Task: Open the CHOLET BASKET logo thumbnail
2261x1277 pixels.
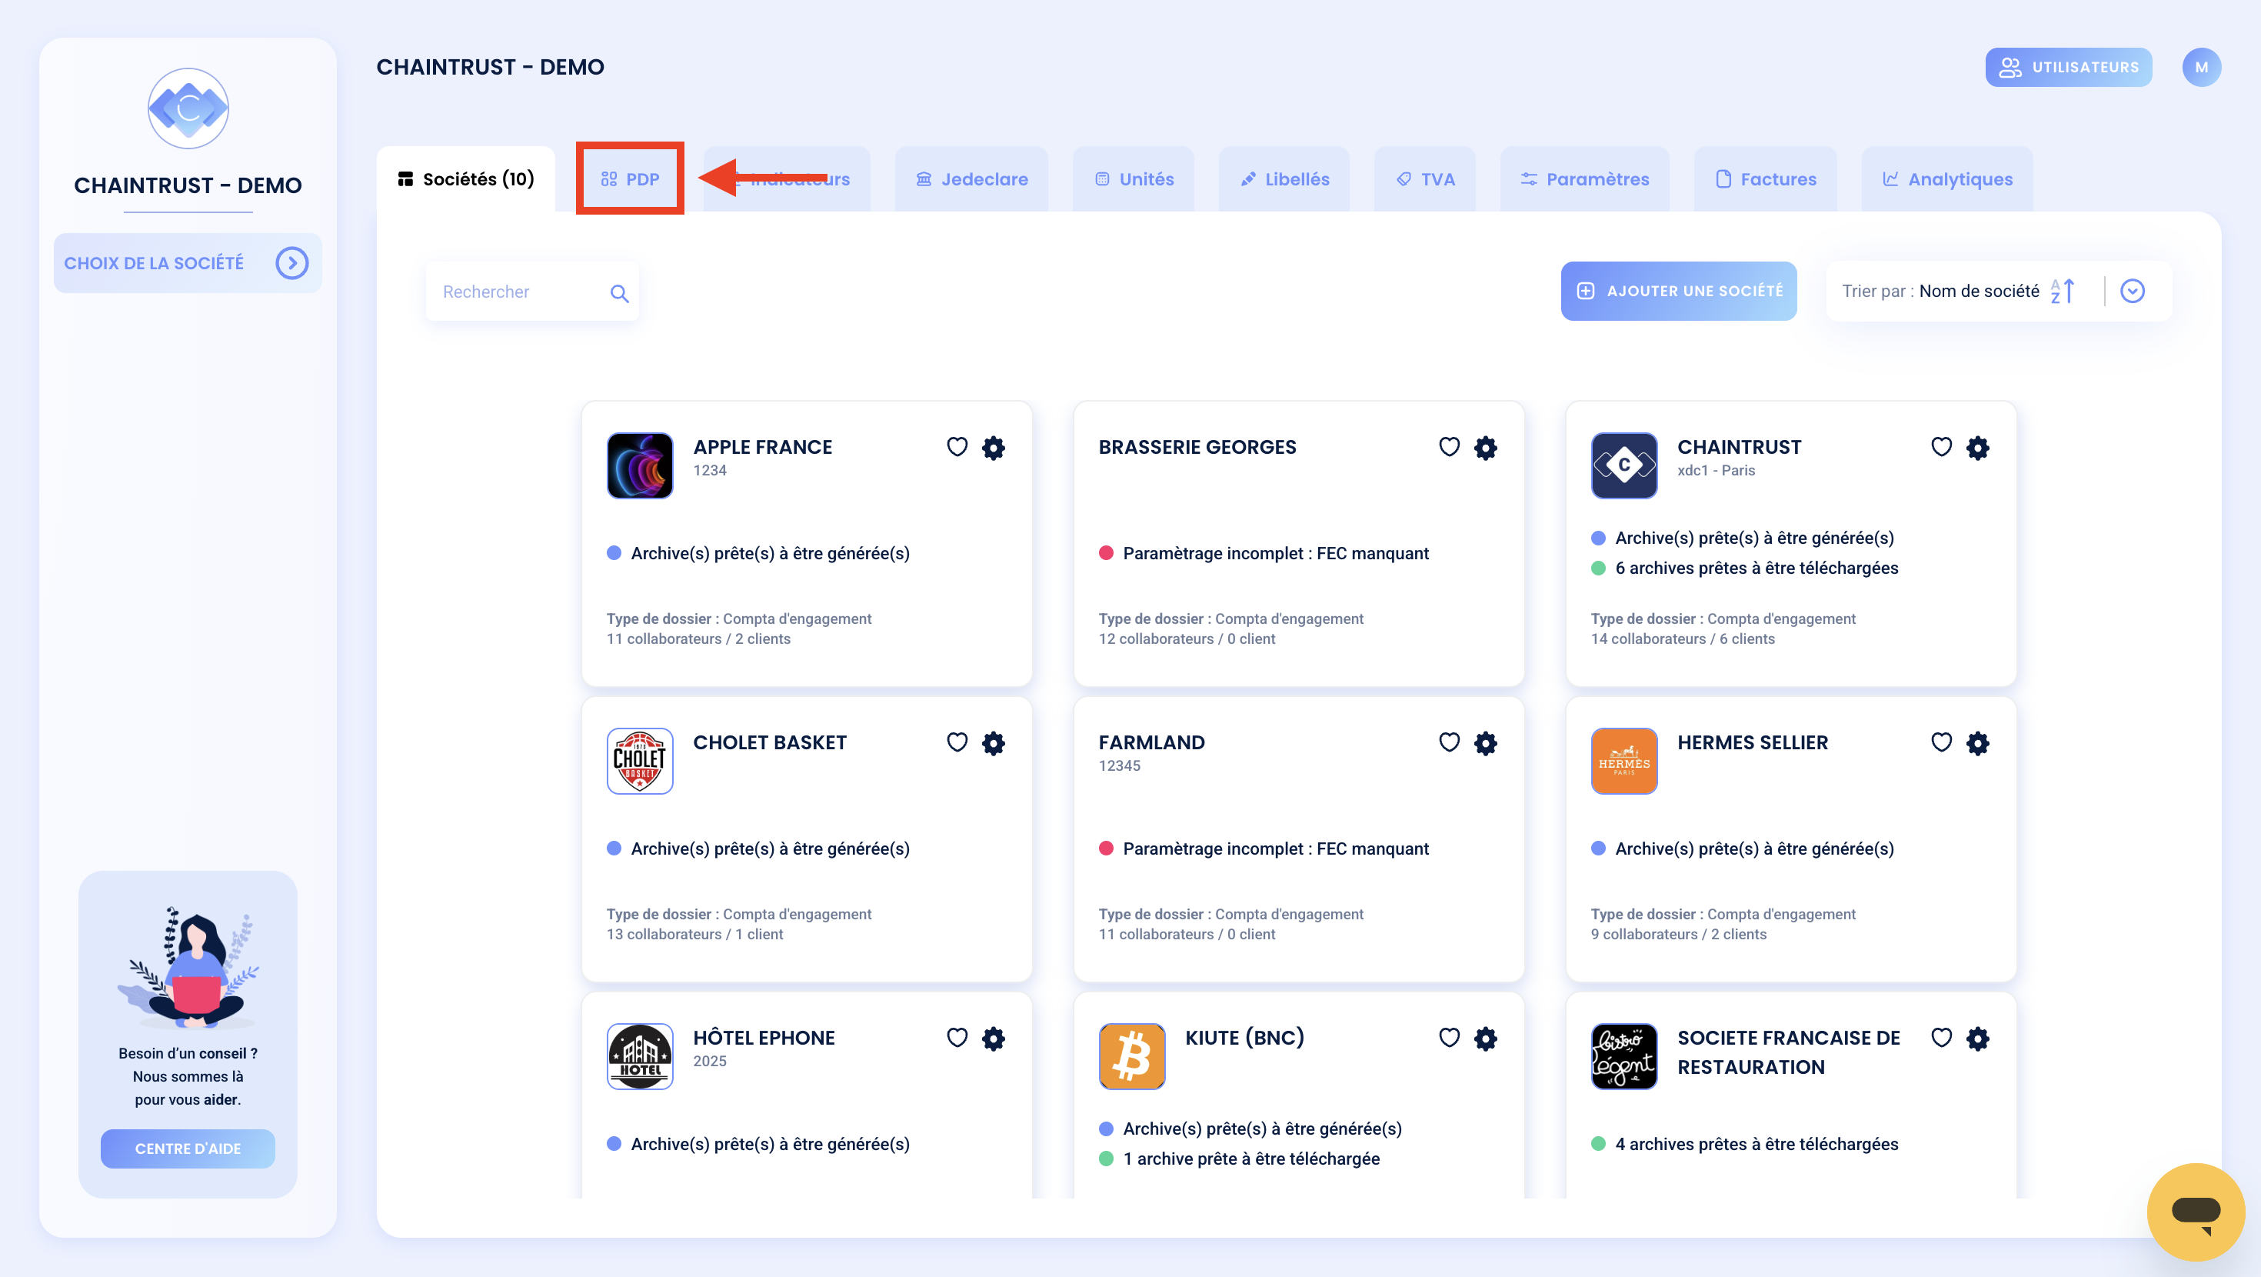Action: (640, 761)
